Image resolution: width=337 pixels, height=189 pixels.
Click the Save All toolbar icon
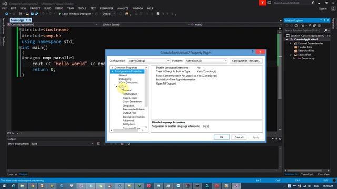point(37,14)
